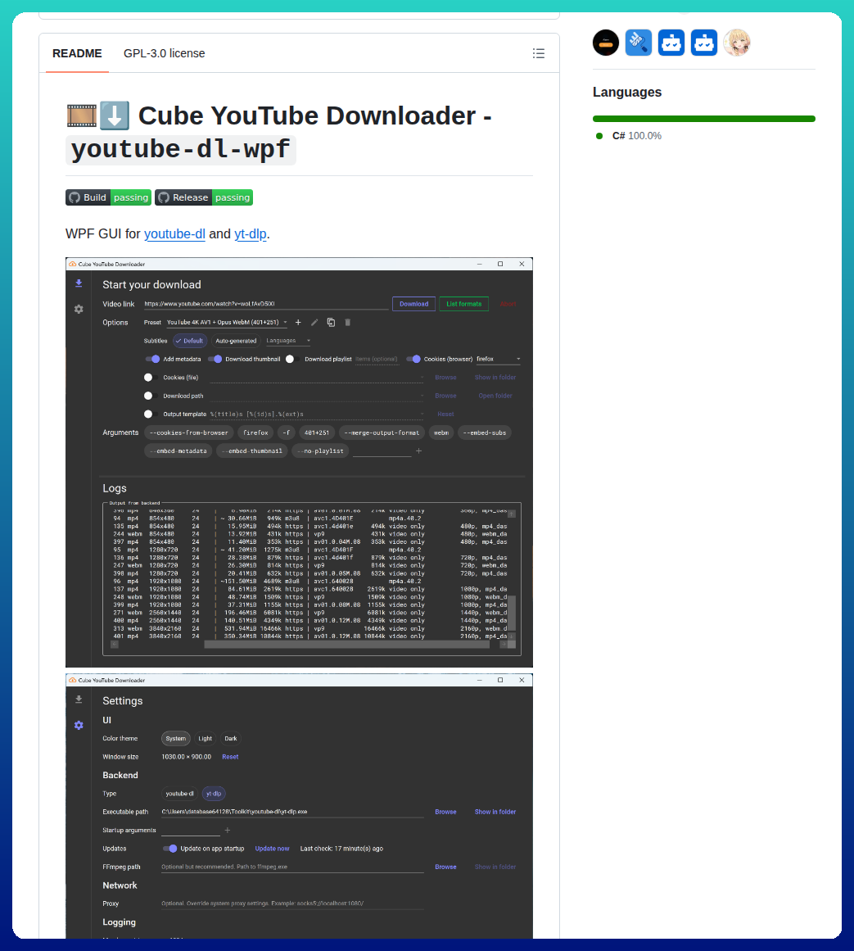Add a new preset with the plus icon
Viewport: 854px width, 951px height.
pos(298,323)
